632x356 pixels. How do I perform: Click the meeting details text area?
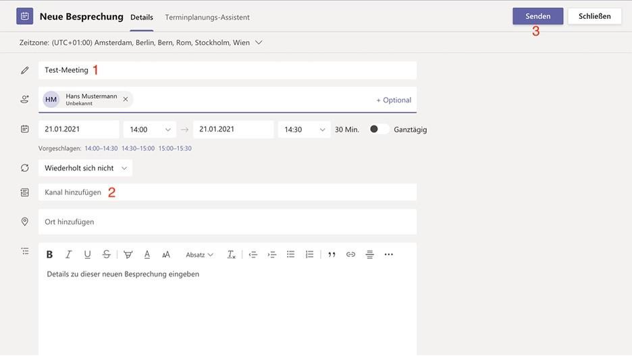click(228, 309)
